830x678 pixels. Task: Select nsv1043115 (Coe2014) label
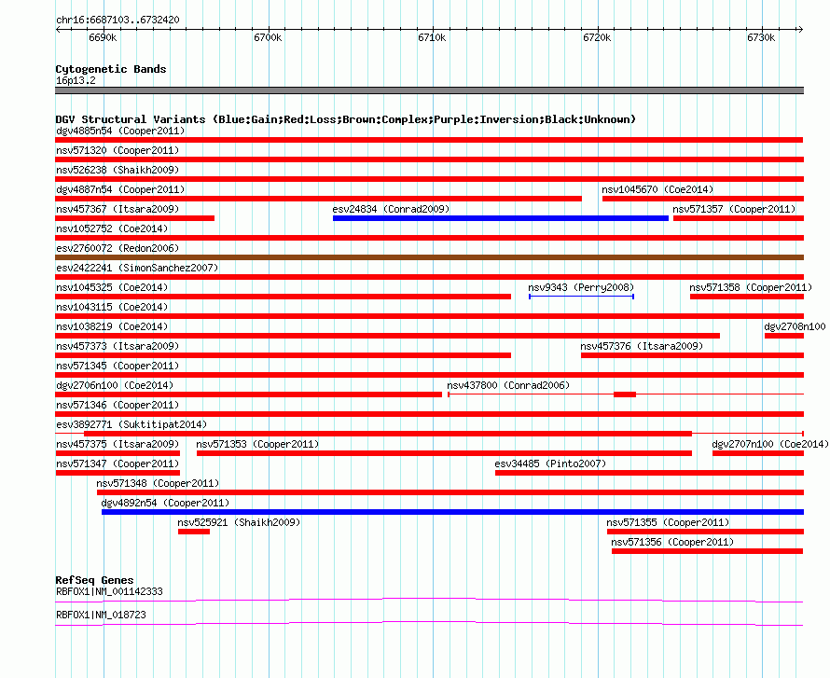112,307
